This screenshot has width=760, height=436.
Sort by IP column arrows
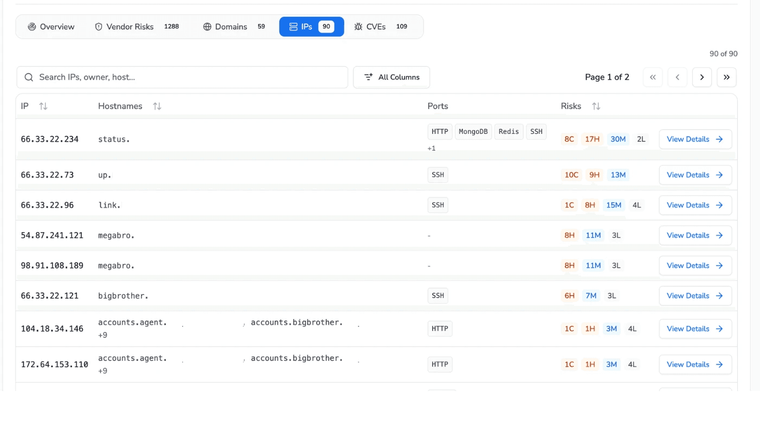[43, 106]
